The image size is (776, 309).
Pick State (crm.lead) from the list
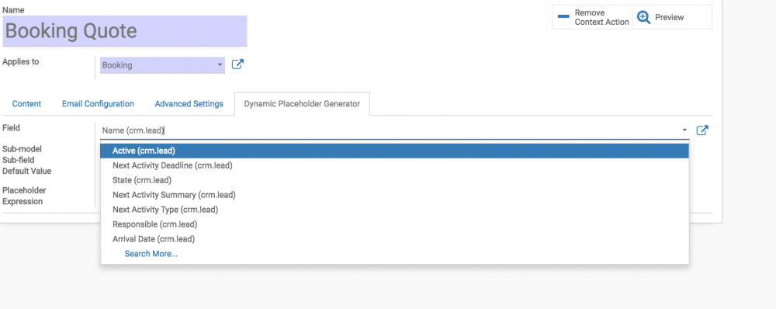tap(394, 180)
